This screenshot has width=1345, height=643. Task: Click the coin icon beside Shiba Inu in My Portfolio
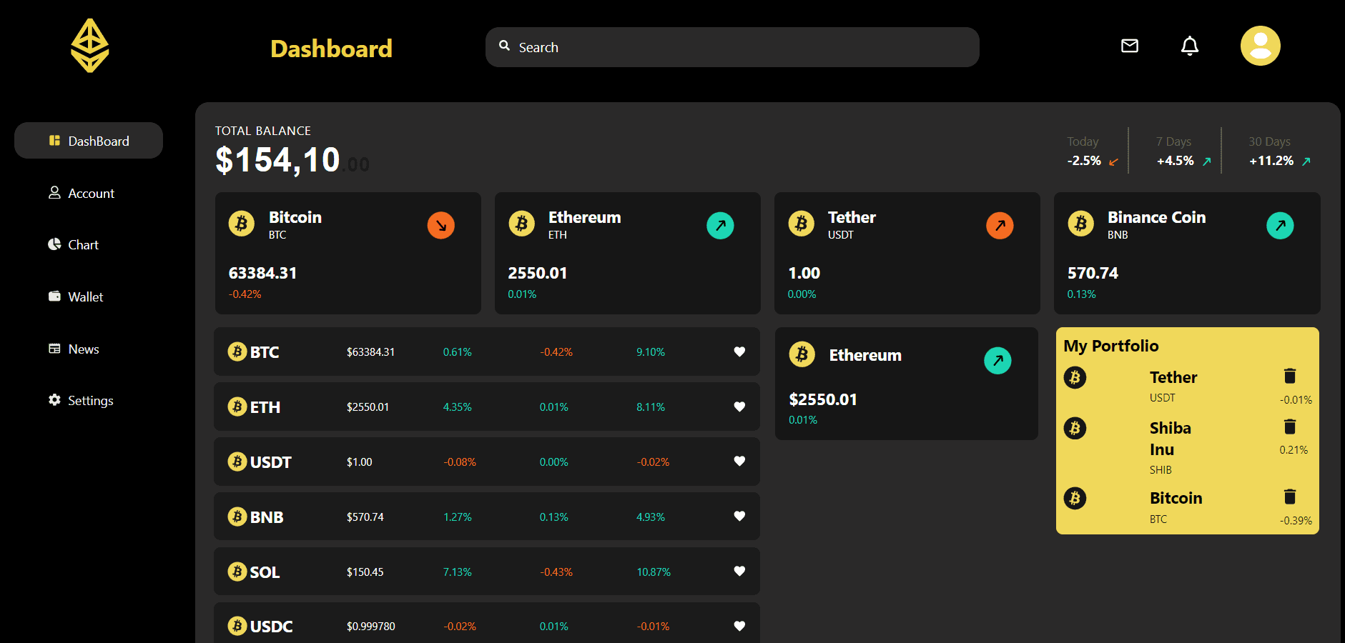(x=1075, y=428)
